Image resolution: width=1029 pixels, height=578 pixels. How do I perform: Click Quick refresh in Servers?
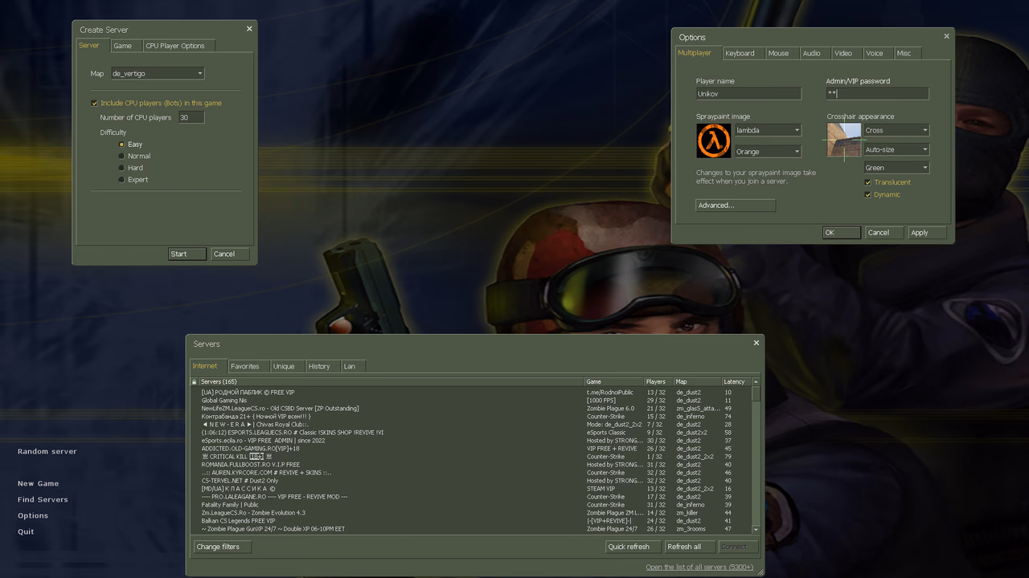coord(634,547)
